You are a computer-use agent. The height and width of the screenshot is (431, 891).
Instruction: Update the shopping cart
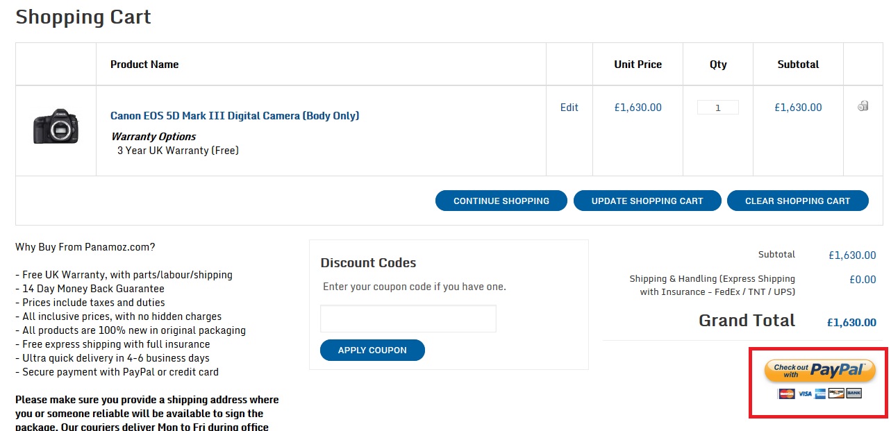pos(647,201)
